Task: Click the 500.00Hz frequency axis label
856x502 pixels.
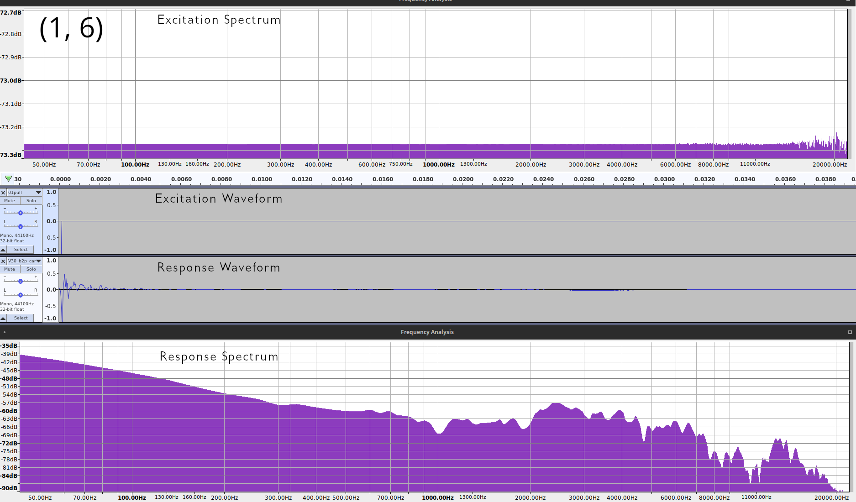Action: coord(346,497)
